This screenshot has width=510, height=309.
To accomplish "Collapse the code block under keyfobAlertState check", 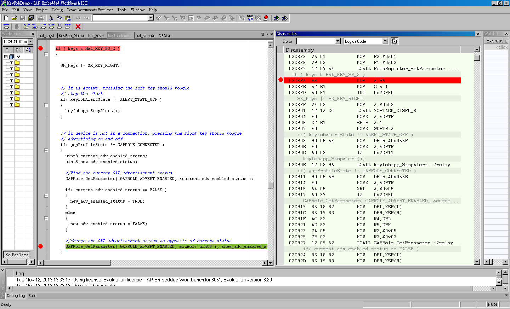I will [46, 105].
